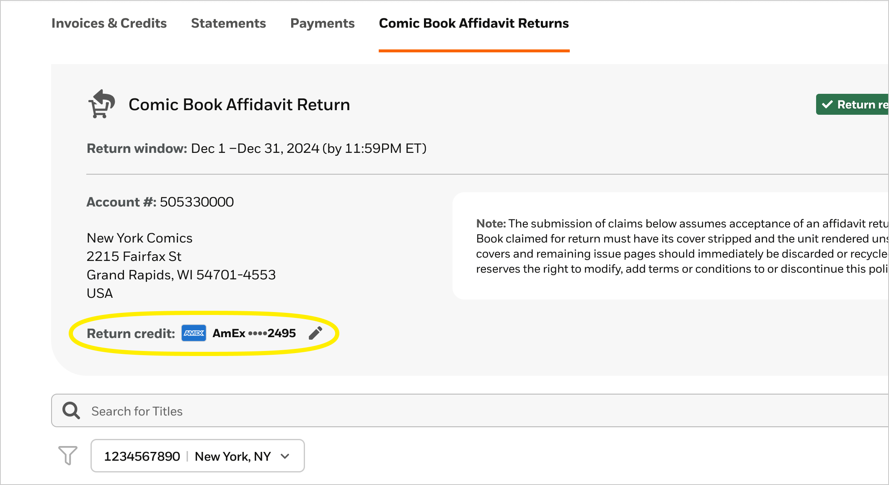Click the Note policy text box
This screenshot has height=485, width=889.
(x=670, y=246)
